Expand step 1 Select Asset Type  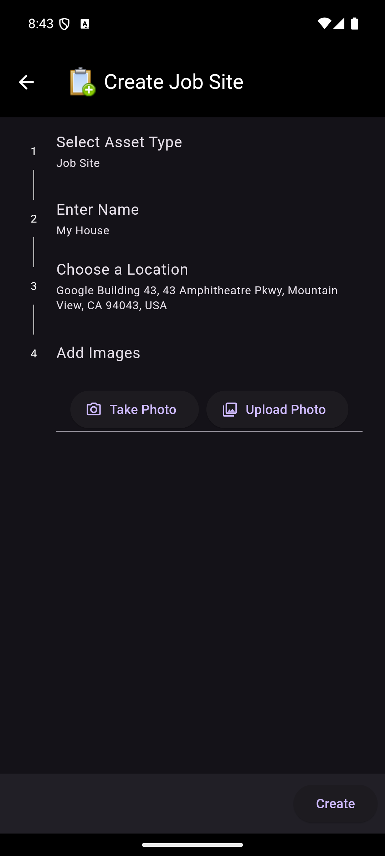tap(119, 142)
